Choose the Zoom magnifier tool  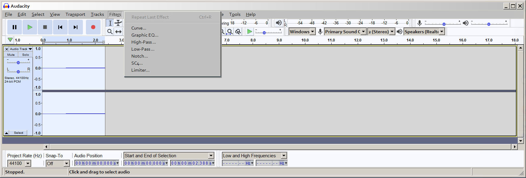tap(110, 32)
